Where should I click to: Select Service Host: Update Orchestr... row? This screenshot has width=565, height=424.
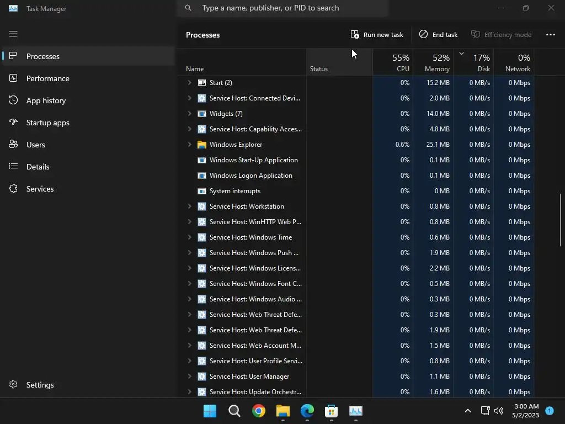point(356,392)
